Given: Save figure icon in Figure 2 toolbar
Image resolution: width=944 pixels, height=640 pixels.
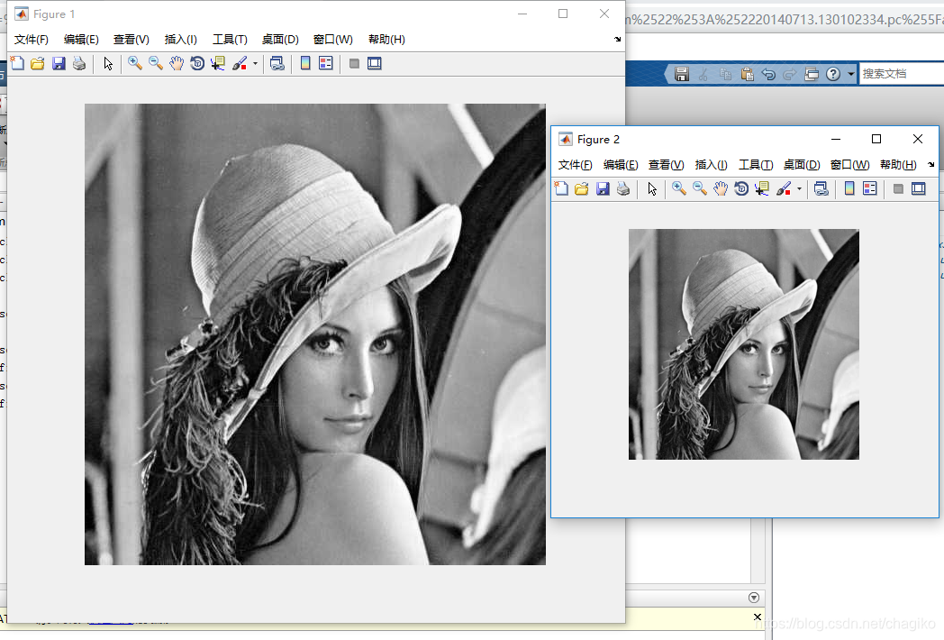Looking at the screenshot, I should coord(603,188).
